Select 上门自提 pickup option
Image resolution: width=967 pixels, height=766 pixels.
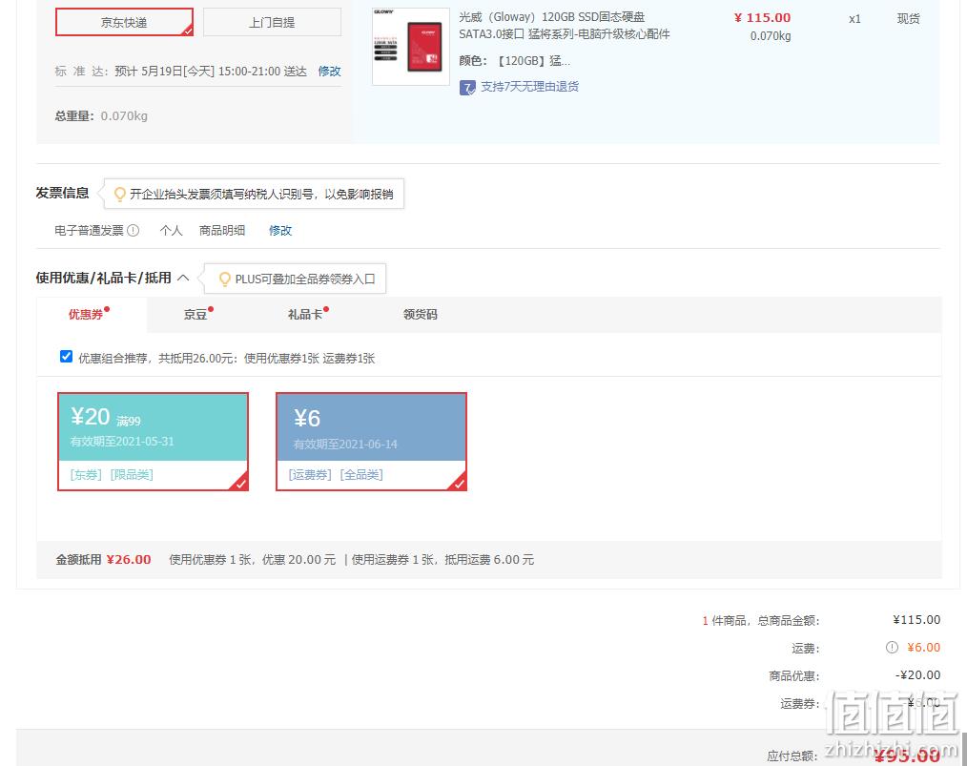coord(272,22)
